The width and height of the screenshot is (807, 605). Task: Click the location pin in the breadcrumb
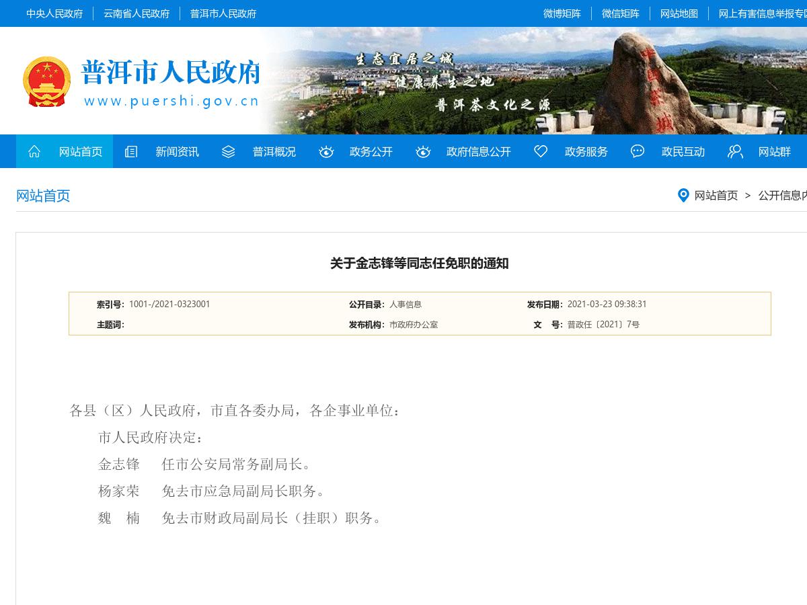(x=683, y=196)
